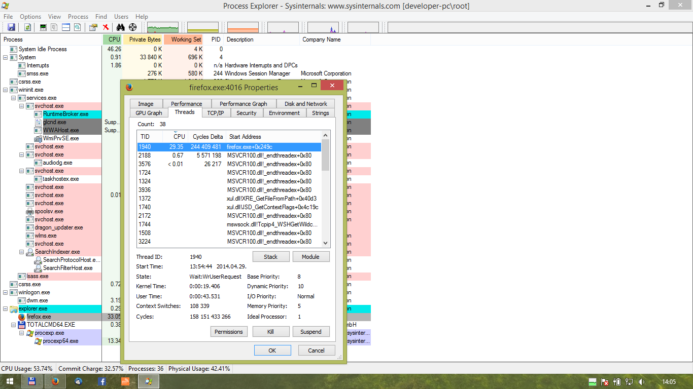Open the green CPU usage mini graph
This screenshot has height=389, width=693.
[163, 27]
